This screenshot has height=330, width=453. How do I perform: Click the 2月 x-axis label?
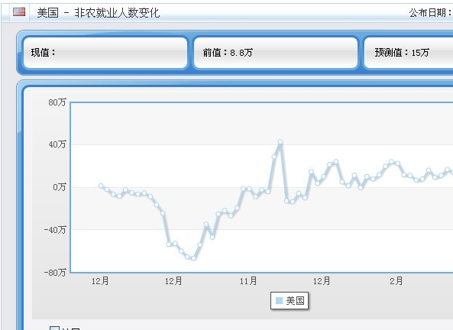pos(396,281)
